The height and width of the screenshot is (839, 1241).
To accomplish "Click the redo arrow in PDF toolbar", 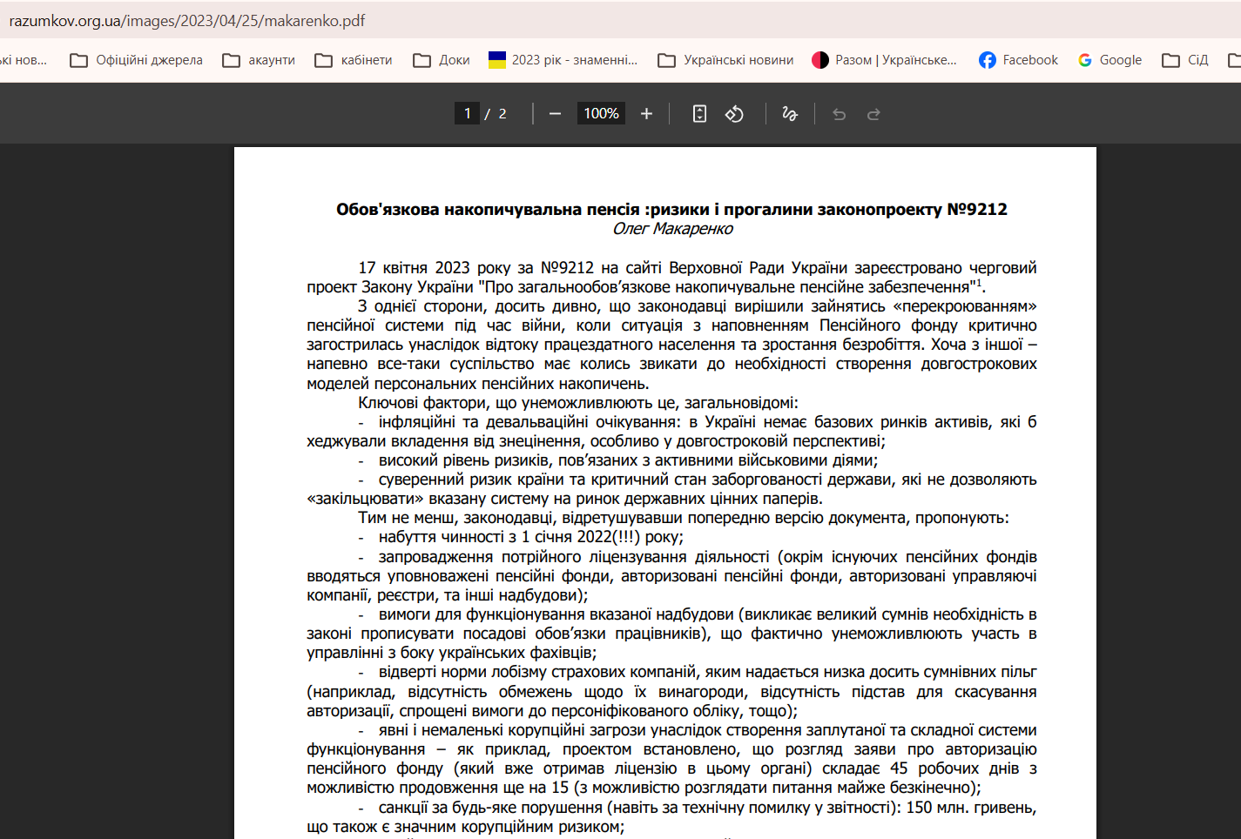I will tap(873, 114).
